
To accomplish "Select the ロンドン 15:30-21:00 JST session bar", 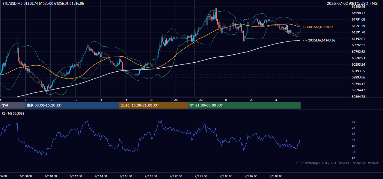I will click(x=153, y=105).
